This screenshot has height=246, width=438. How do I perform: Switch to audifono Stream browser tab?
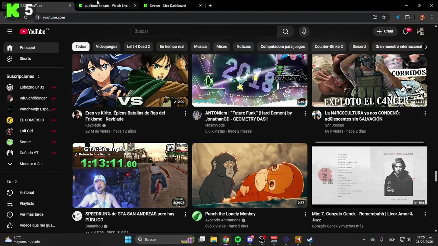(x=107, y=5)
